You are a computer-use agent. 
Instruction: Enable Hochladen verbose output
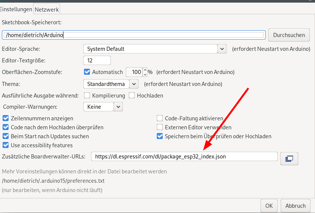click(x=132, y=95)
